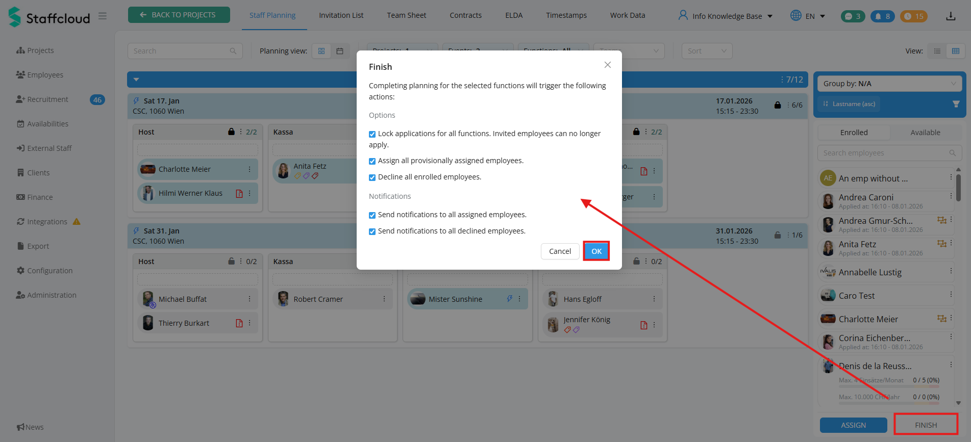Select Andrea Caroni in the employee list
This screenshot has width=971, height=442.
click(x=886, y=201)
